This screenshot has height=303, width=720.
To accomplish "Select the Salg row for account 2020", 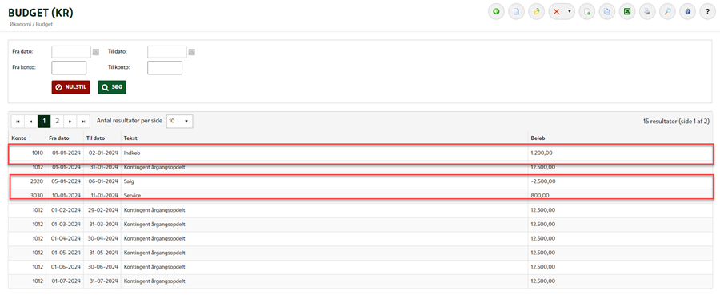I will (361, 181).
